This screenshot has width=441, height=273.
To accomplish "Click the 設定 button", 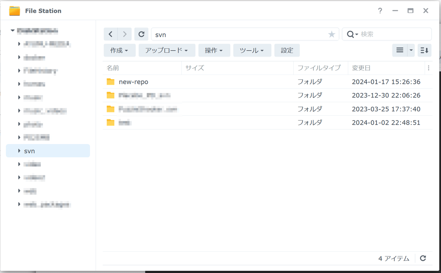I will 287,50.
